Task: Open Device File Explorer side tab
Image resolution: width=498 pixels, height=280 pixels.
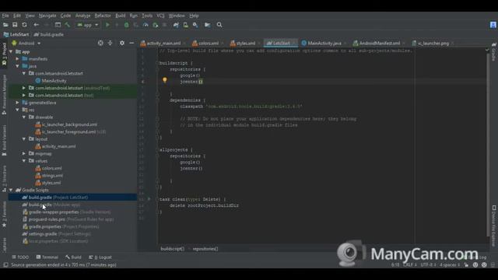Action: click(x=494, y=226)
